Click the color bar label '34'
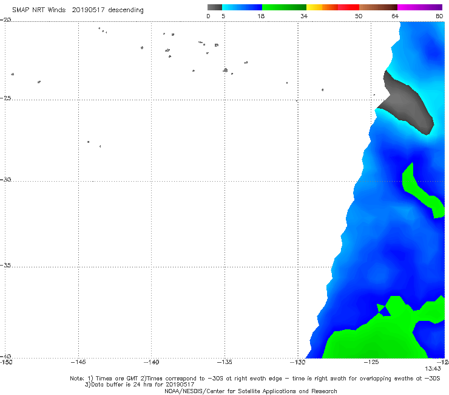This screenshot has height=395, width=449. 304,16
